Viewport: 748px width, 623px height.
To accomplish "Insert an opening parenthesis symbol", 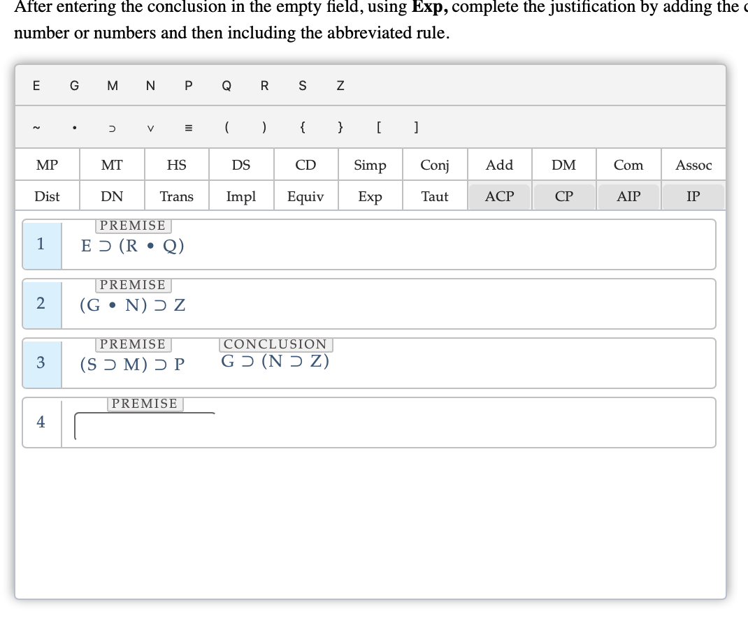I will [x=226, y=127].
